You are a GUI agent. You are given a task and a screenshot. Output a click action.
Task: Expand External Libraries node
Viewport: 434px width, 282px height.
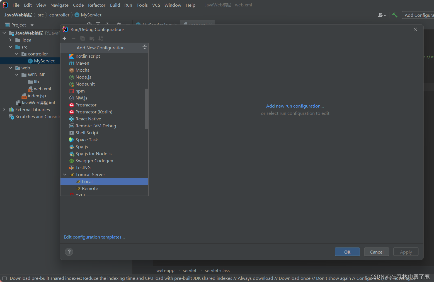4,110
